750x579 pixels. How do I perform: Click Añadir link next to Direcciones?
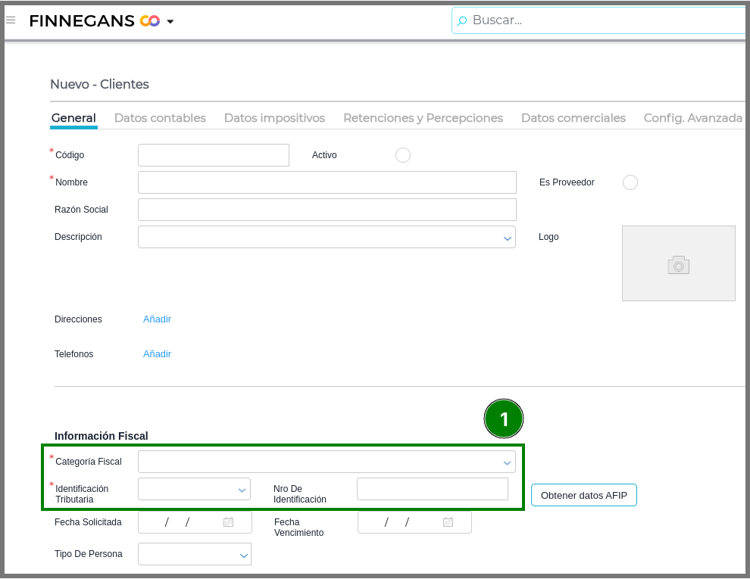click(157, 319)
